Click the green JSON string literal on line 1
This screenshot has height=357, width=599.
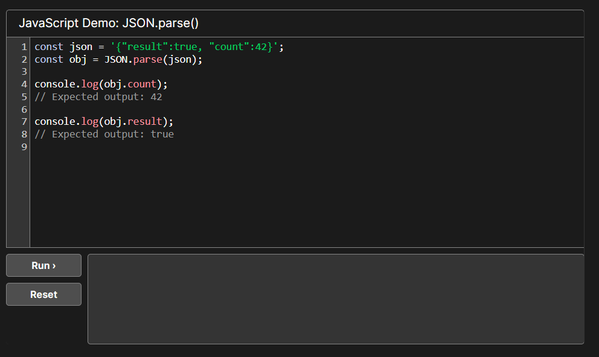tap(194, 47)
